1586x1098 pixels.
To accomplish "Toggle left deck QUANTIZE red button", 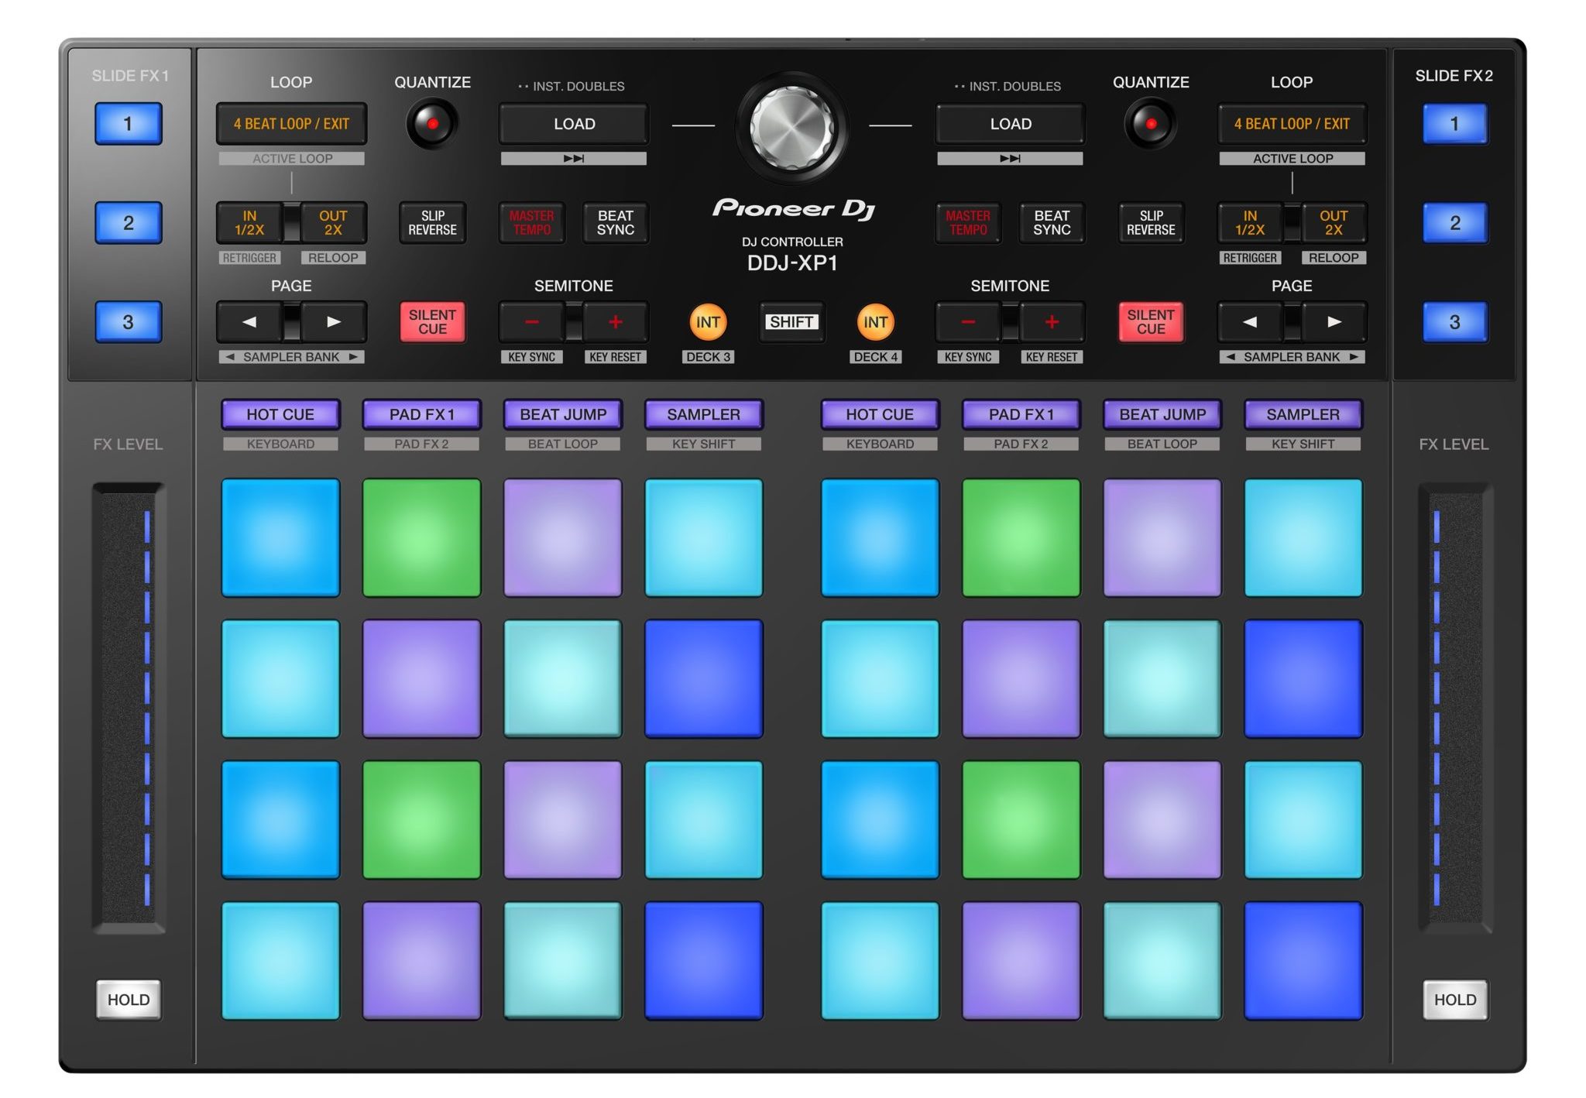I will pyautogui.click(x=432, y=124).
